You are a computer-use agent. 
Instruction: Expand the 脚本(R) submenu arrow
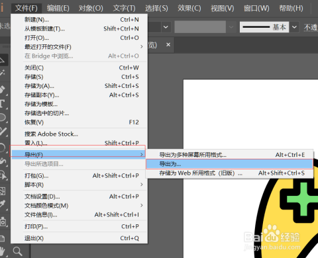pyautogui.click(x=142, y=185)
